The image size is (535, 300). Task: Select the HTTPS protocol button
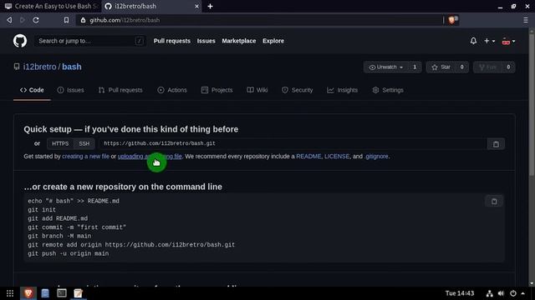[60, 144]
